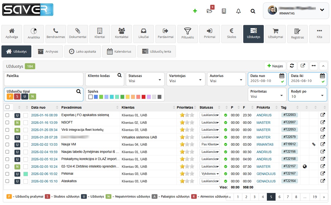Click the Naujas new task button
The image size is (331, 205).
pyautogui.click(x=275, y=66)
